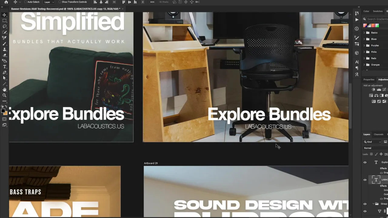Open the Glyphs panel icon
Viewport: 388px width, 218px height.
tap(357, 74)
